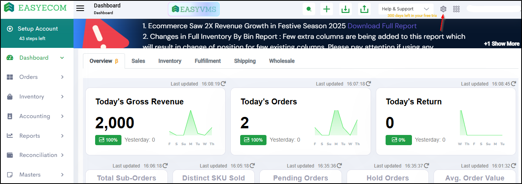Viewport: 522px width, 184px height.
Task: Refresh the Today's Return card
Action: point(513,84)
